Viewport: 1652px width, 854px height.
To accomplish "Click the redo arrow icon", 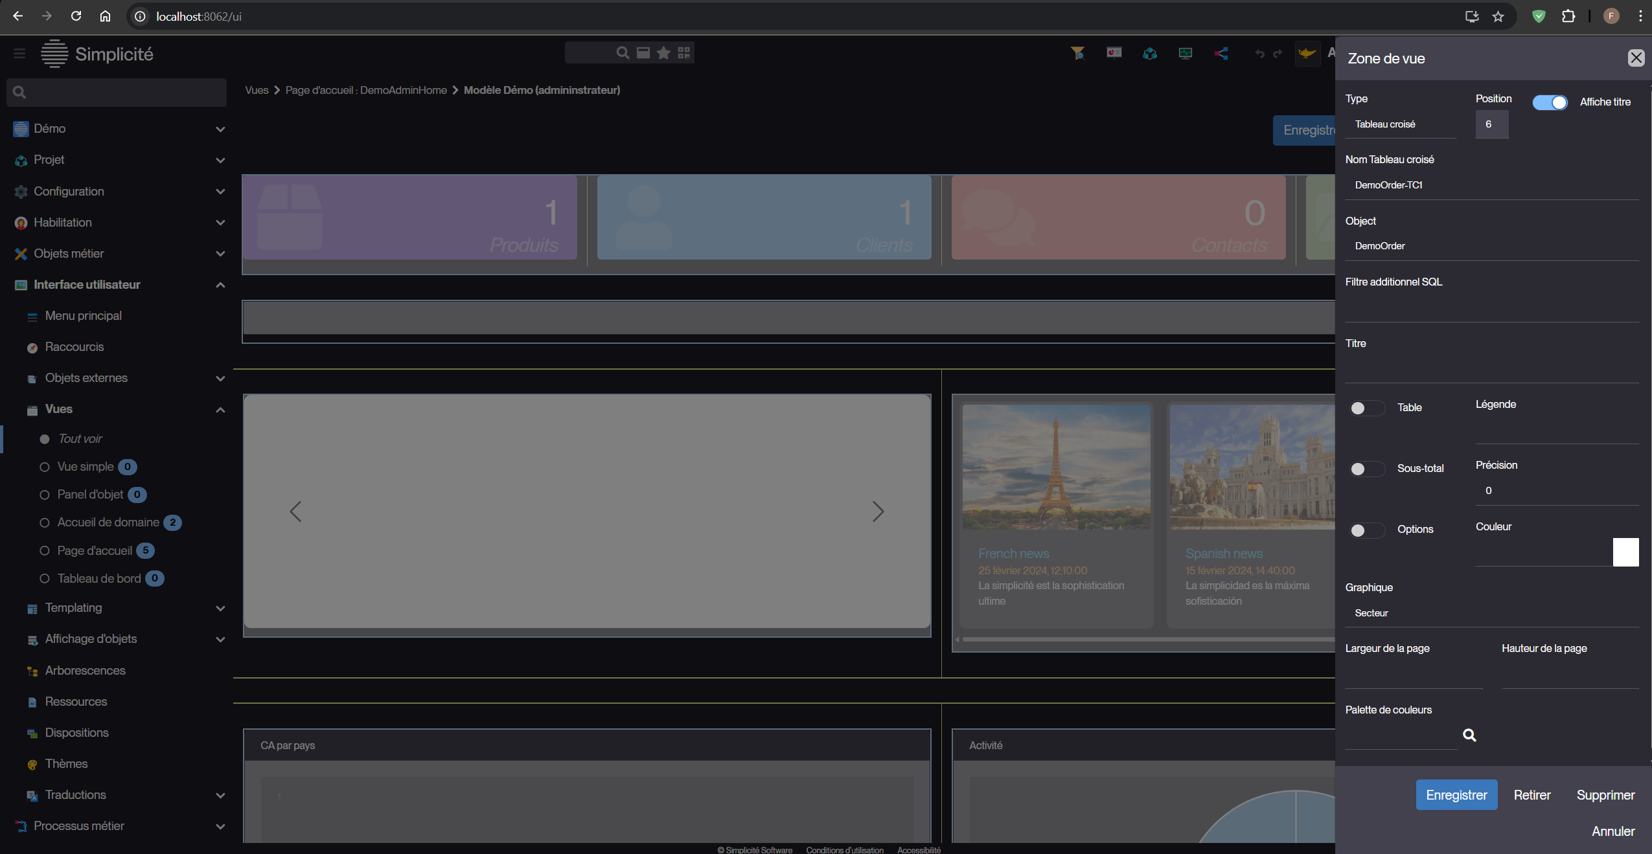I will point(1278,54).
